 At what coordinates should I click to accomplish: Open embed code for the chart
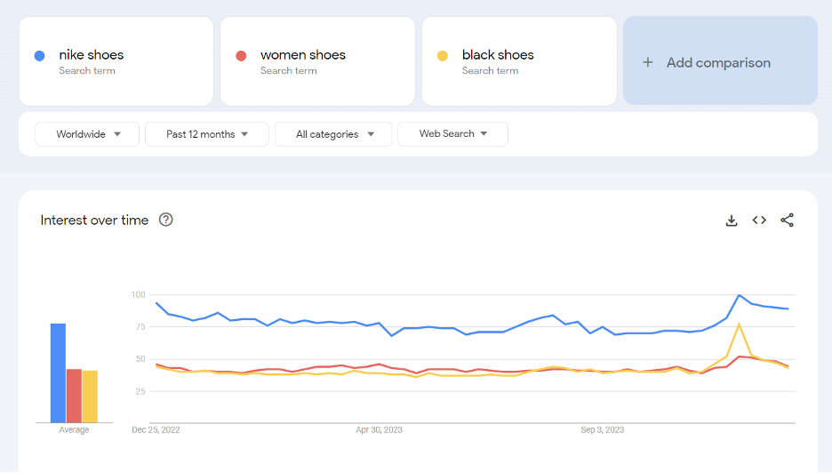(759, 220)
